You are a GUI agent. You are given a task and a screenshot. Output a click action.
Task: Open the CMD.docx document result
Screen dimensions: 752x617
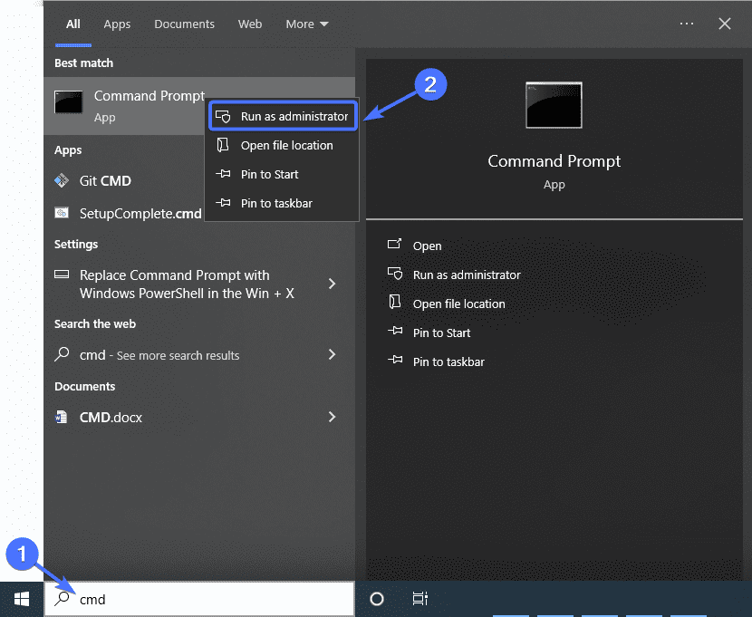click(199, 417)
